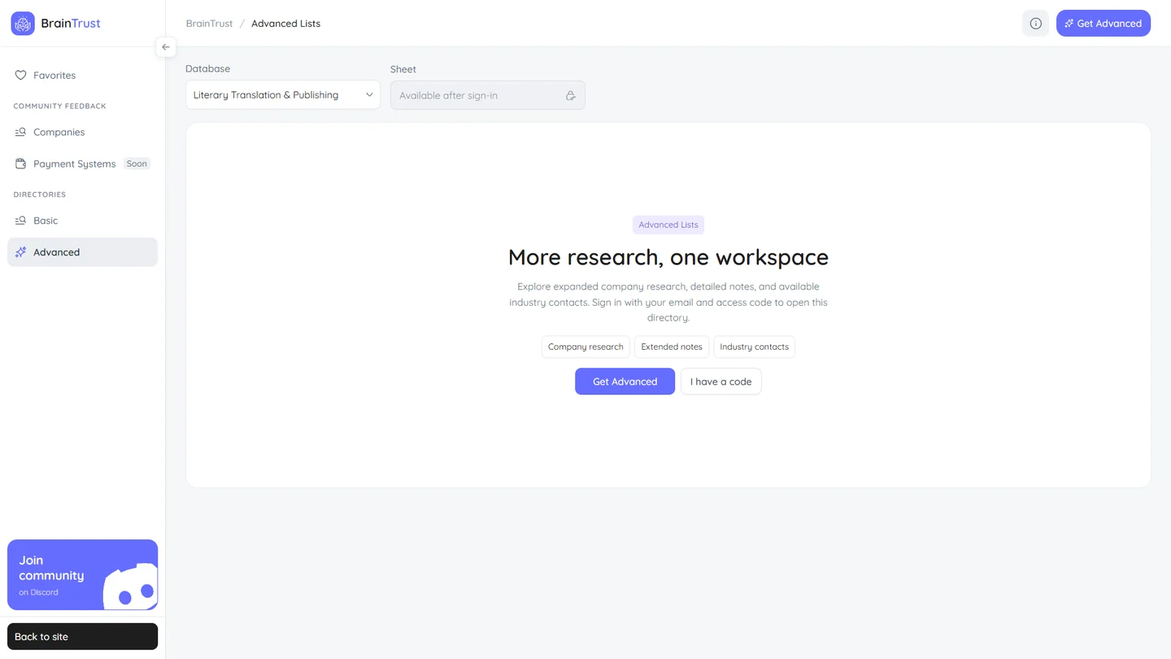The width and height of the screenshot is (1171, 659).
Task: Click the search-list icon next to Companies
Action: [21, 132]
